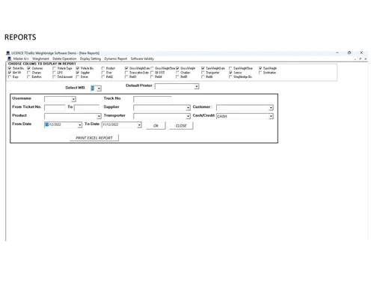Image resolution: width=374 pixels, height=281 pixels.
Task: Click the Truck No. input field
Action: 153,99
